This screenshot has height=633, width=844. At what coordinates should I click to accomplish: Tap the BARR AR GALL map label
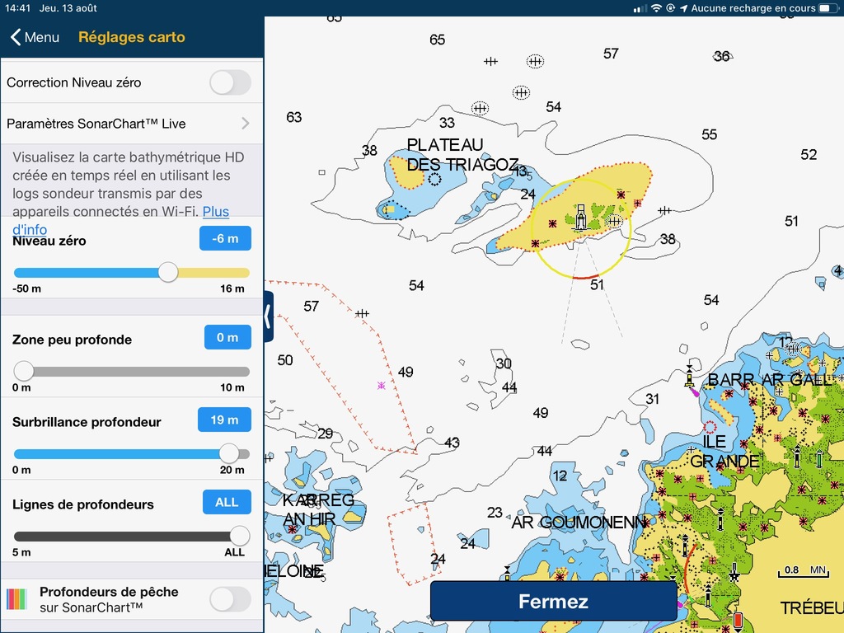pos(769,380)
